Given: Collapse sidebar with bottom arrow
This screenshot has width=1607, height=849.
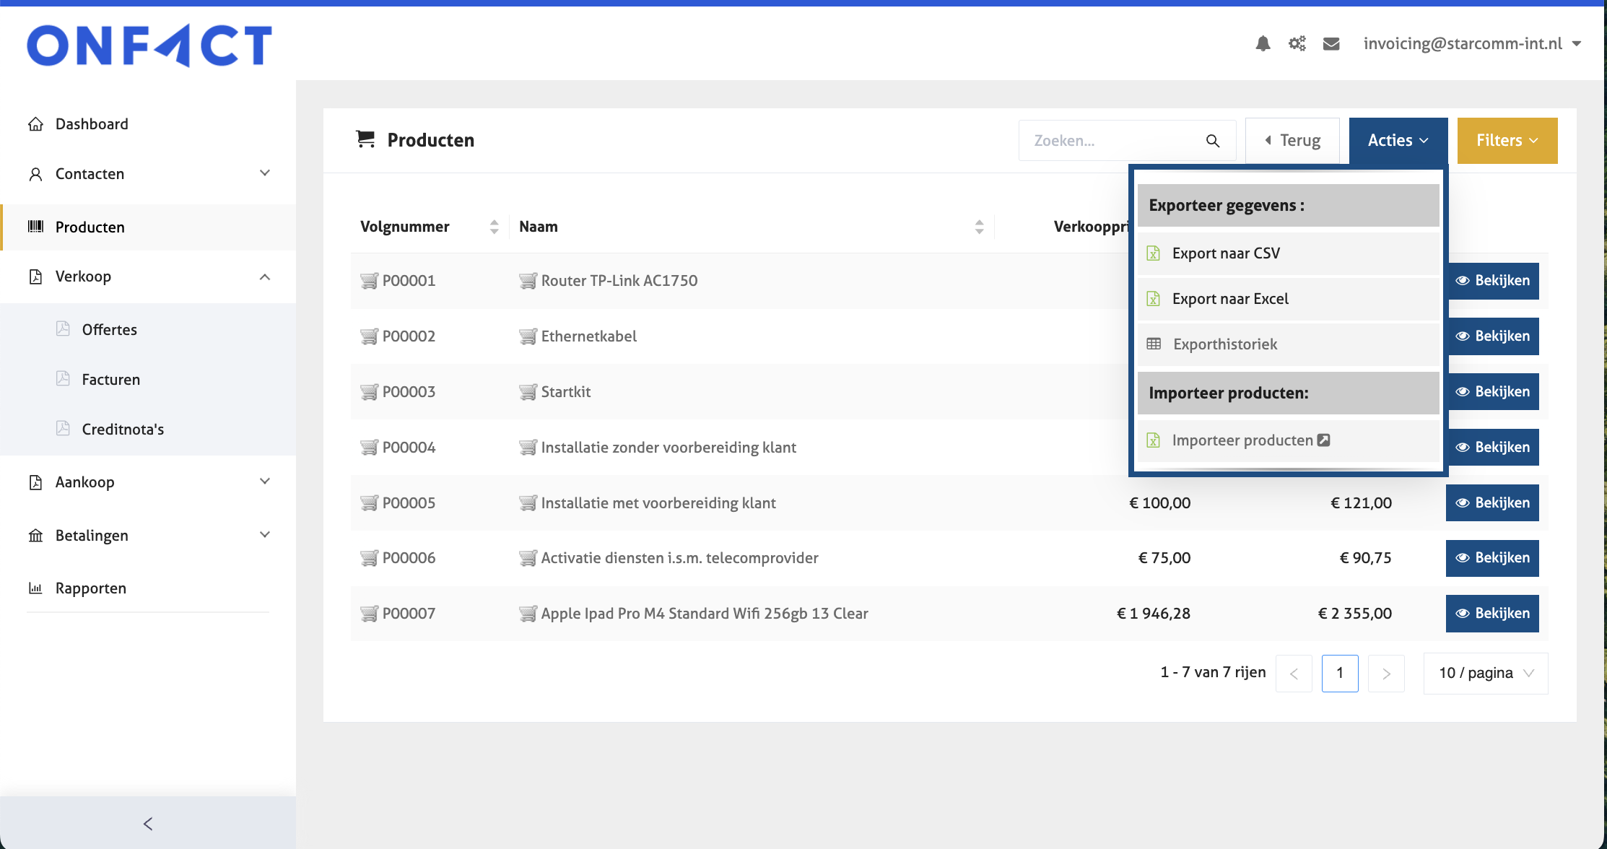Looking at the screenshot, I should pyautogui.click(x=148, y=824).
